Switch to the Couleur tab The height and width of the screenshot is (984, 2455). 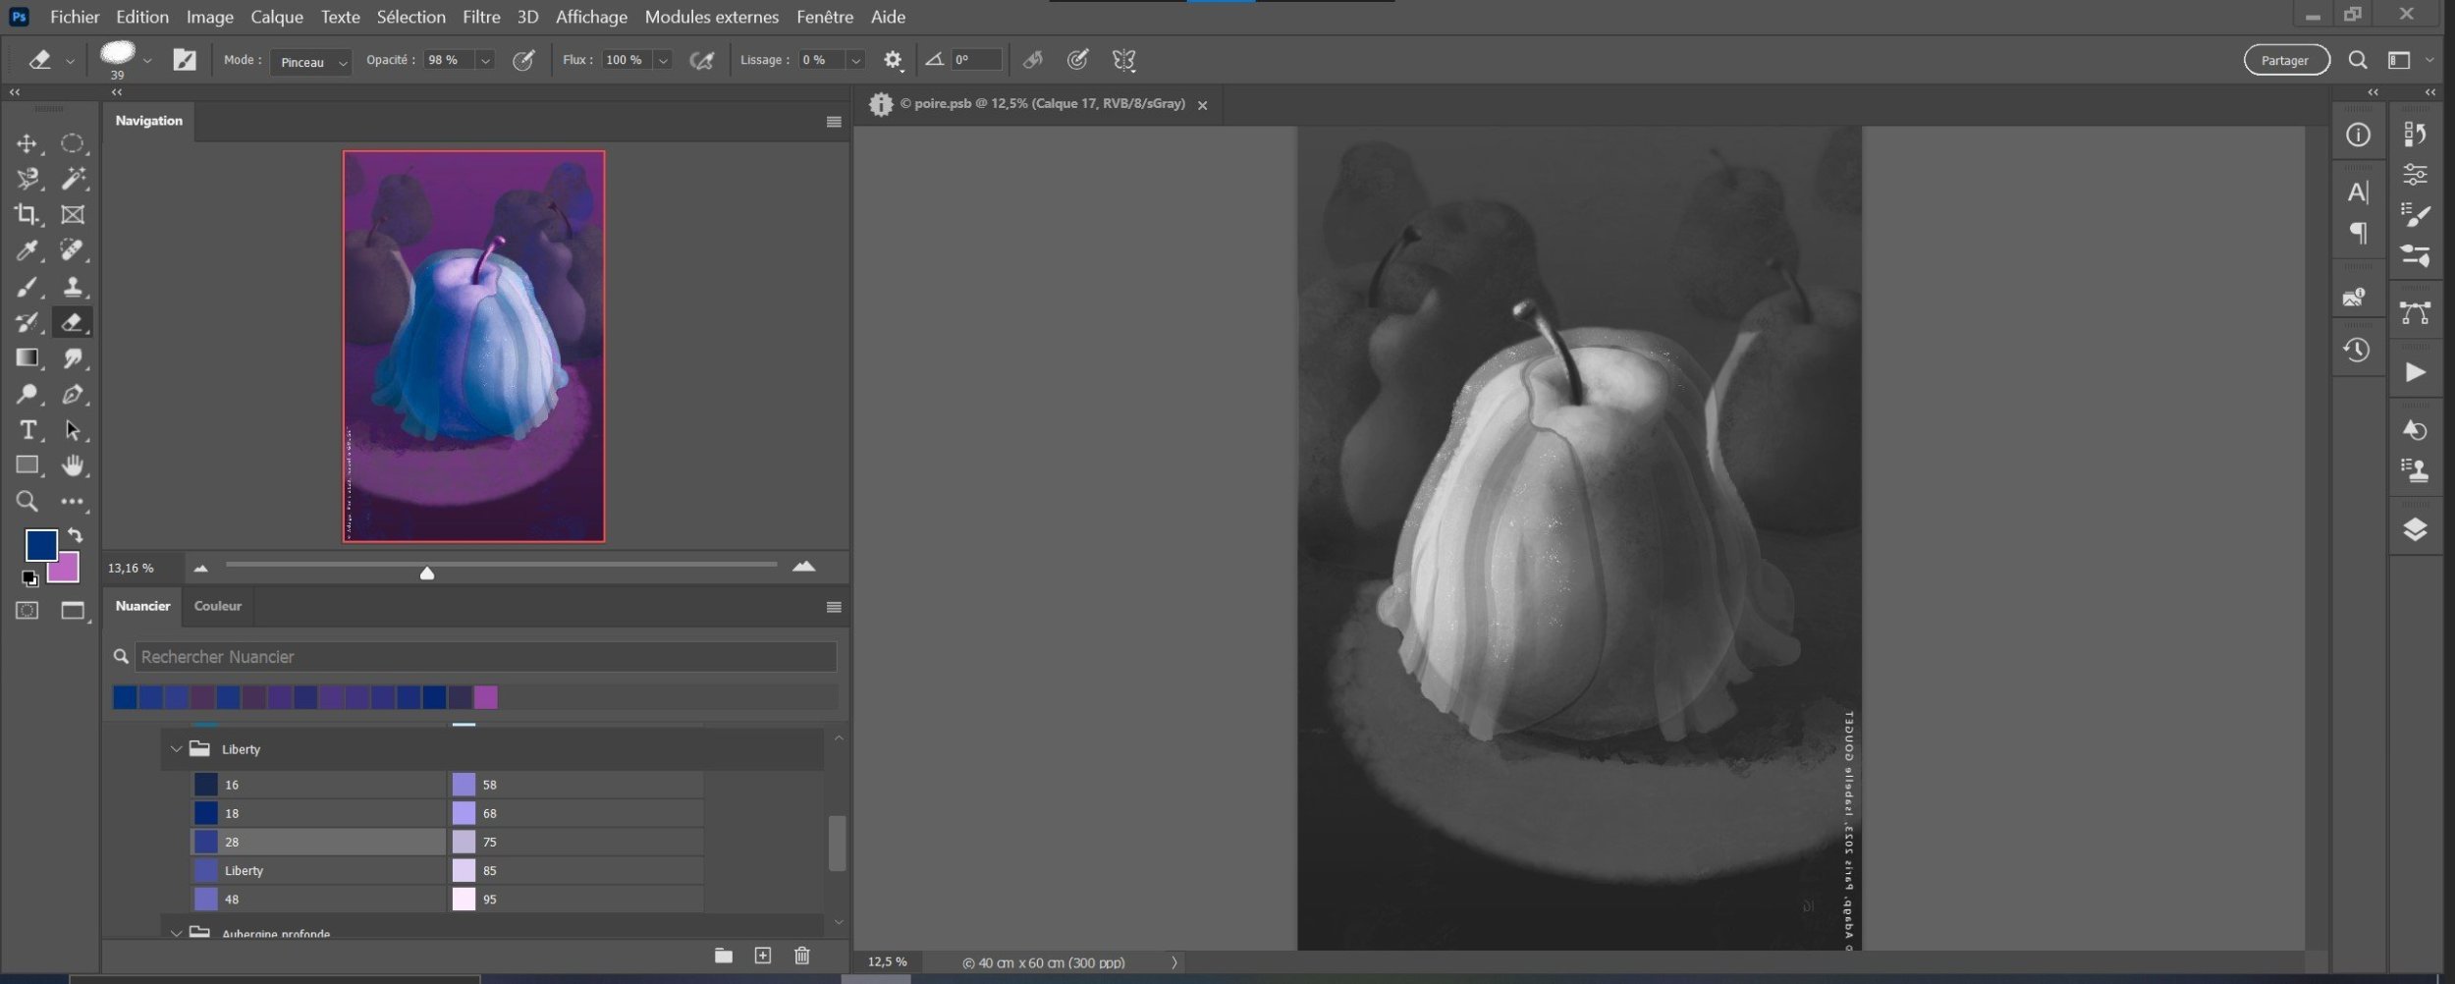click(217, 606)
